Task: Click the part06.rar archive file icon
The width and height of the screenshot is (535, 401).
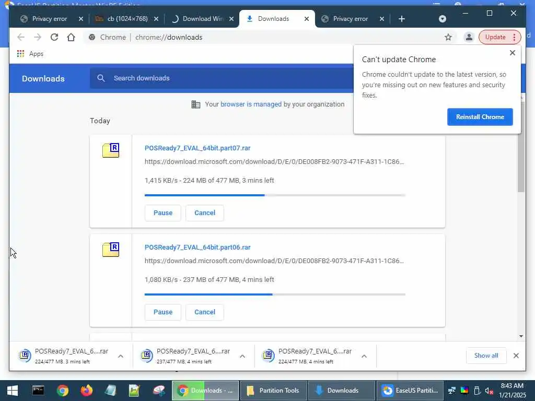Action: coord(111,250)
